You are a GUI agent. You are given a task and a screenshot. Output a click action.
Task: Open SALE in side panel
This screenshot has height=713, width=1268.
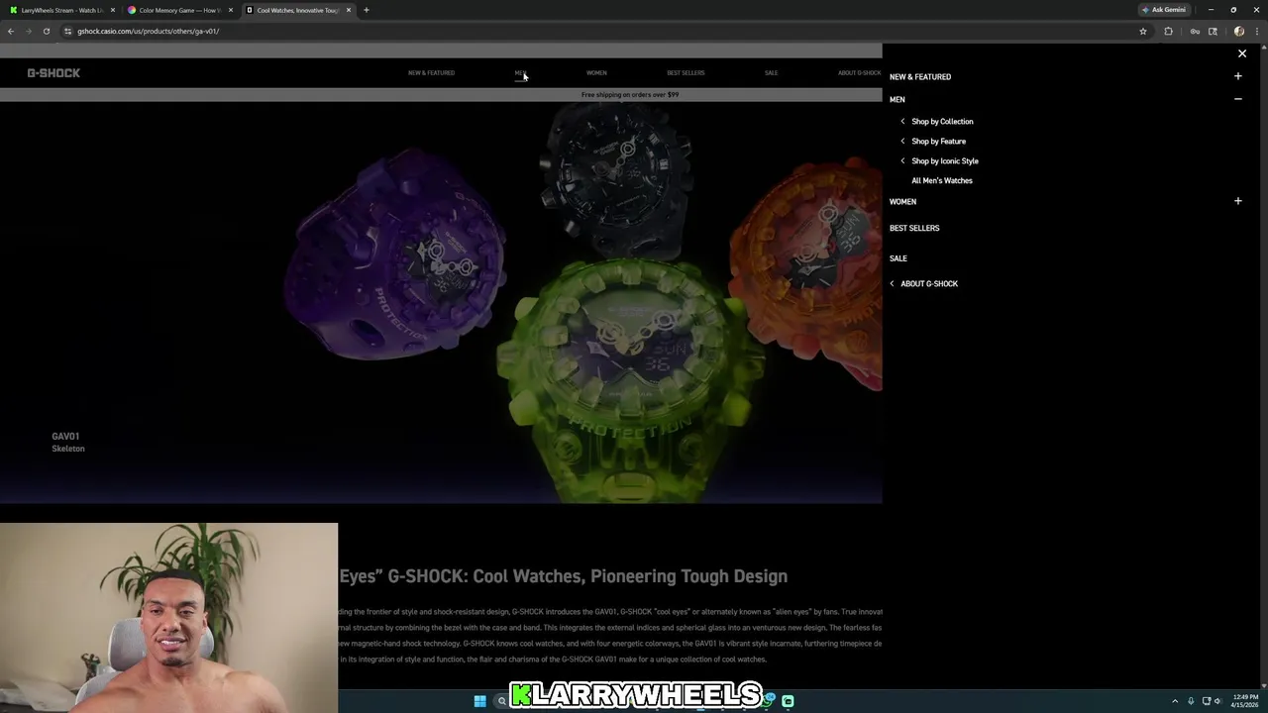pyautogui.click(x=898, y=258)
